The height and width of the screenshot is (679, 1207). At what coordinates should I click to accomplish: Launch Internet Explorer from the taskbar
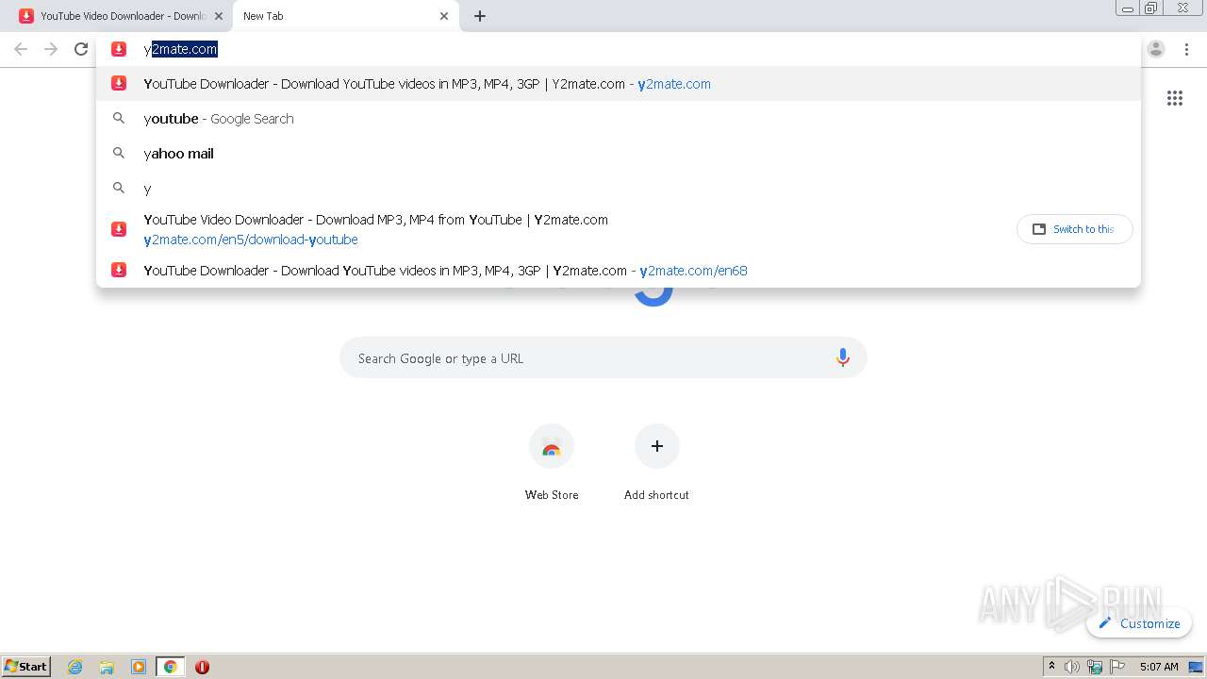coord(75,667)
